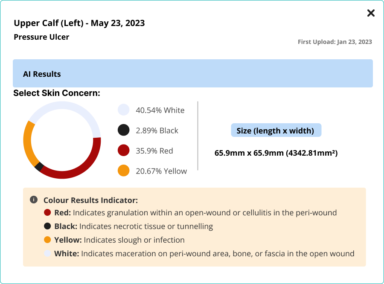The height and width of the screenshot is (284, 384).
Task: Close the wound results dialog
Action: (x=371, y=13)
